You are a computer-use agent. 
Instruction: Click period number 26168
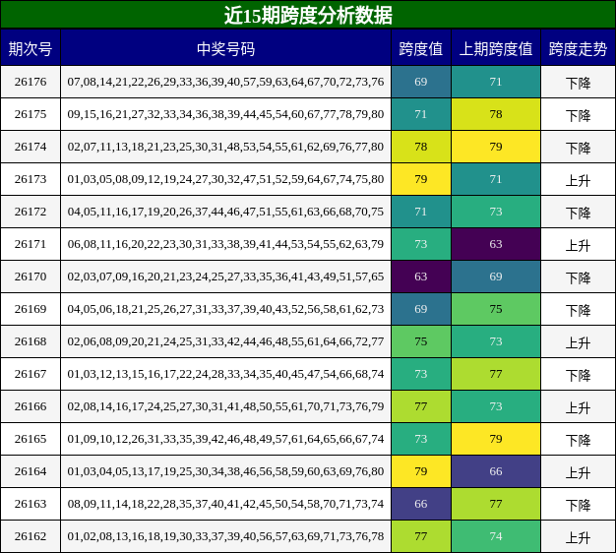[x=31, y=341]
